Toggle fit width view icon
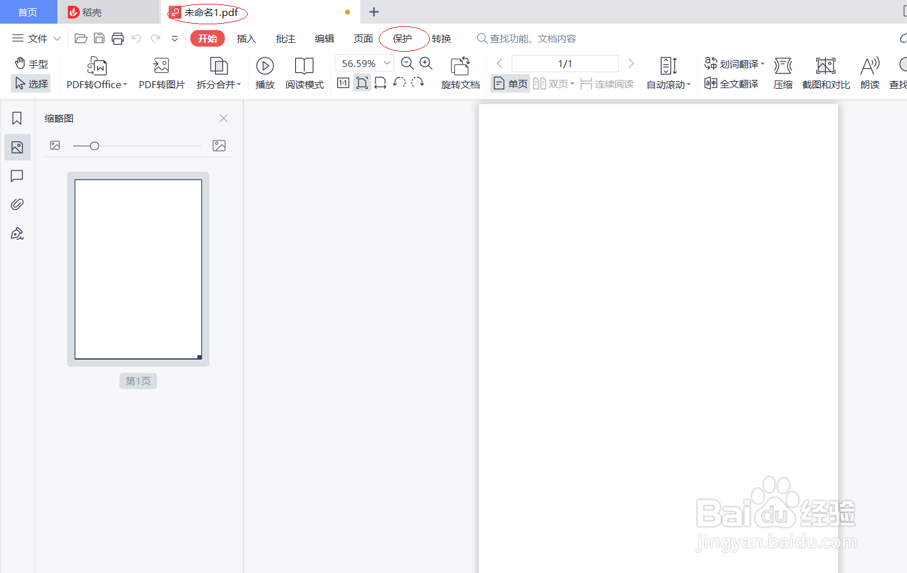The width and height of the screenshot is (907, 573). coord(381,82)
